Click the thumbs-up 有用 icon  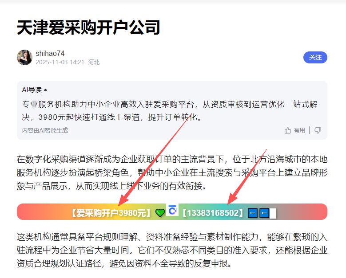(288, 130)
